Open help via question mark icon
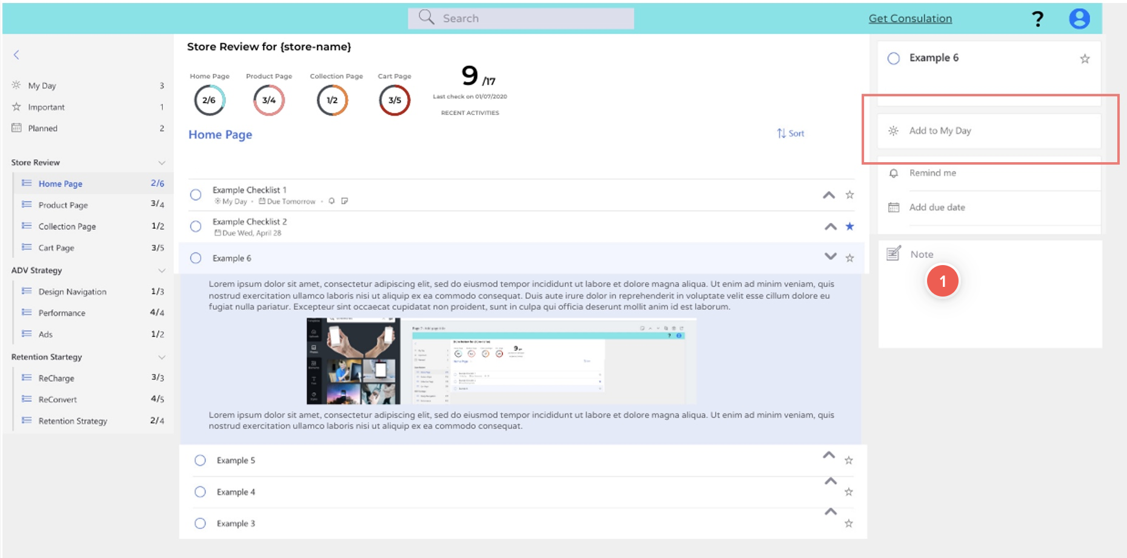The height and width of the screenshot is (558, 1127). 1037,19
